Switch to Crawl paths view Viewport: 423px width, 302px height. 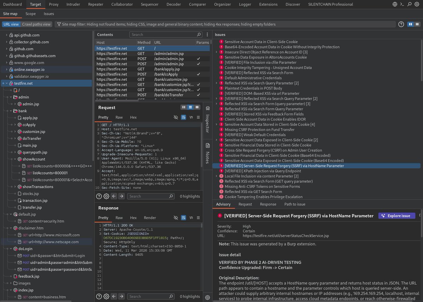37,24
